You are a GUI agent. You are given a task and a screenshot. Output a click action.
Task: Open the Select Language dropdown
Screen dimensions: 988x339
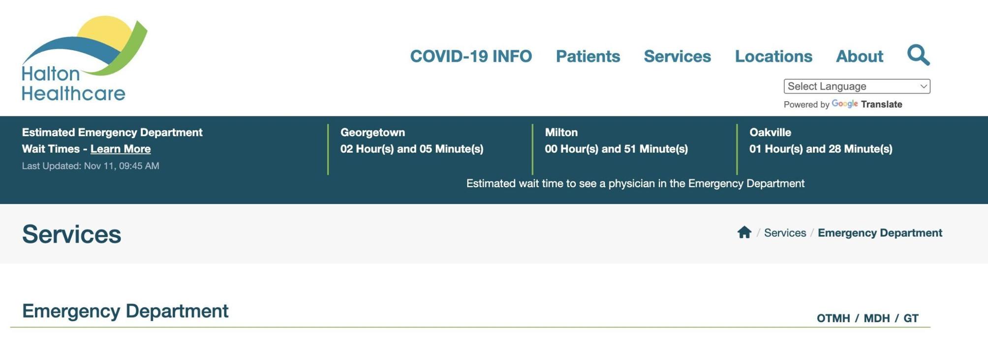857,85
